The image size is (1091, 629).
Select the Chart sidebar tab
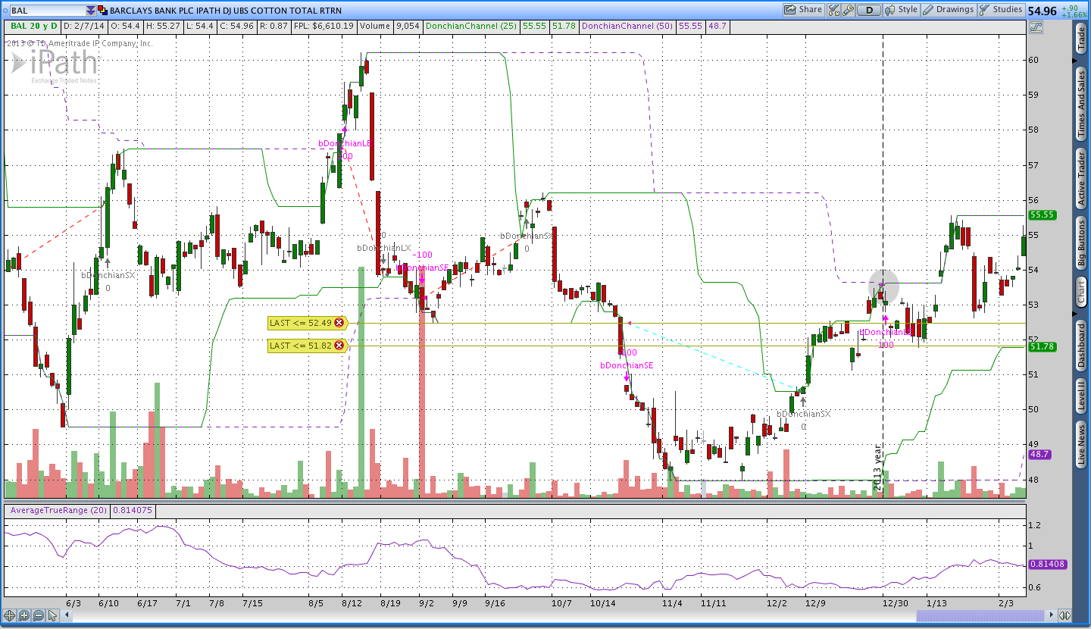[x=1081, y=292]
